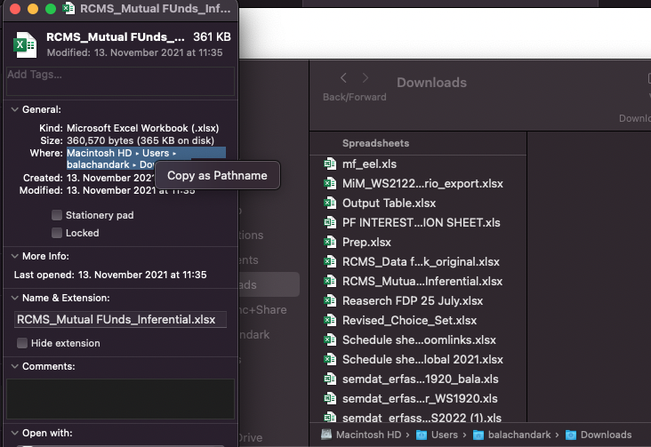Click Macintosh HD disk icon in path bar
Screen dimensions: 651x447
[x=326, y=435]
